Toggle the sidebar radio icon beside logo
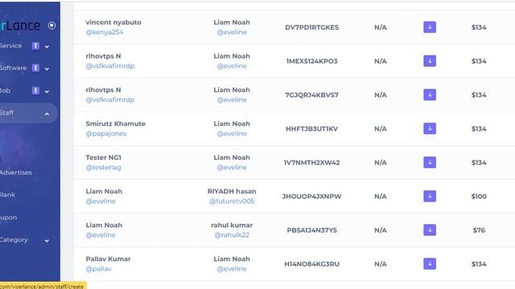This screenshot has height=289, width=515. [51, 26]
